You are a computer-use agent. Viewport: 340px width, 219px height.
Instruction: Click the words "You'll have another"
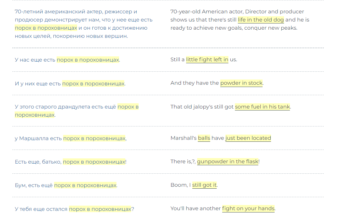click(196, 209)
